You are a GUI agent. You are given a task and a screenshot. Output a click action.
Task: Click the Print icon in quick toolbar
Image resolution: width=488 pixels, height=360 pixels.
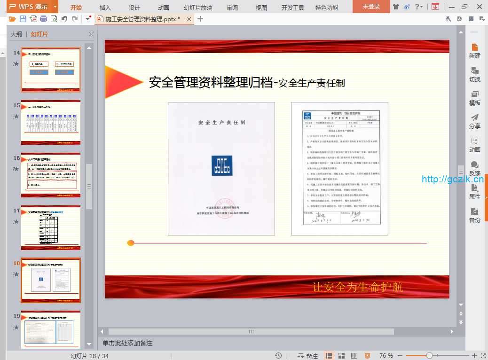coord(43,19)
